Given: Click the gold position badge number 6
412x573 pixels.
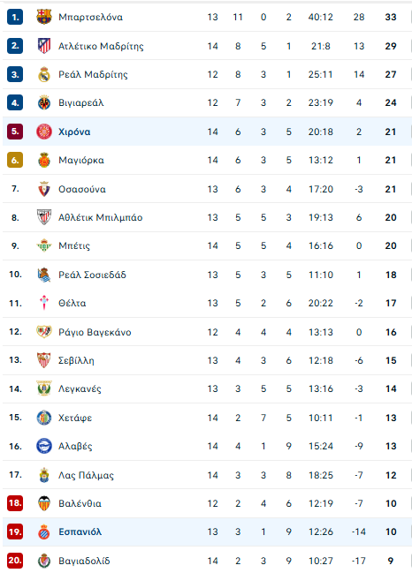Looking at the screenshot, I should pos(15,160).
